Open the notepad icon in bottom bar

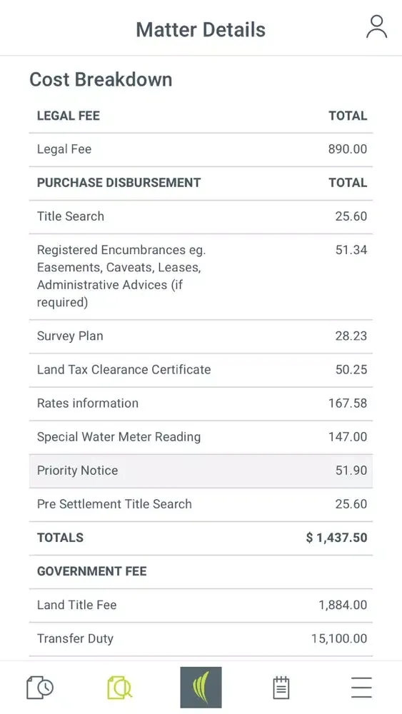(x=281, y=687)
